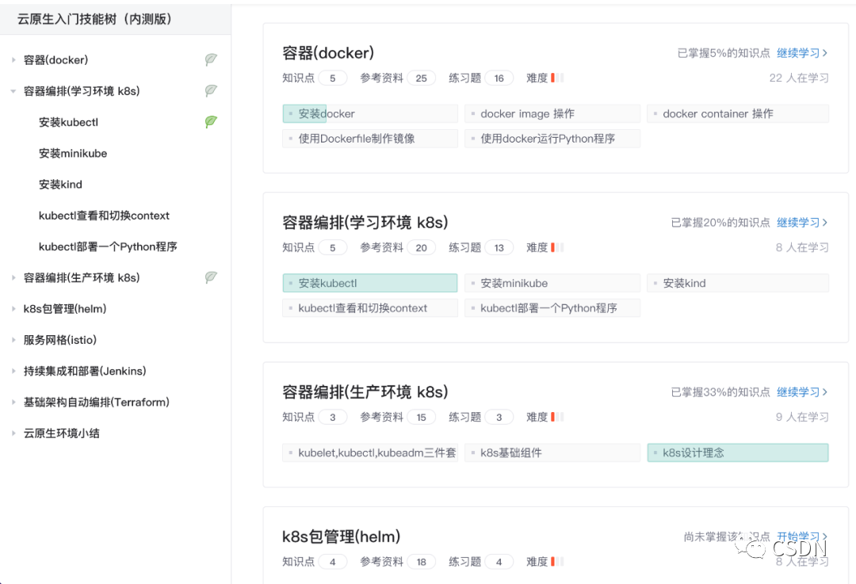
Task: Expand the 容器(docker) tree node arrow
Action: [x=13, y=60]
